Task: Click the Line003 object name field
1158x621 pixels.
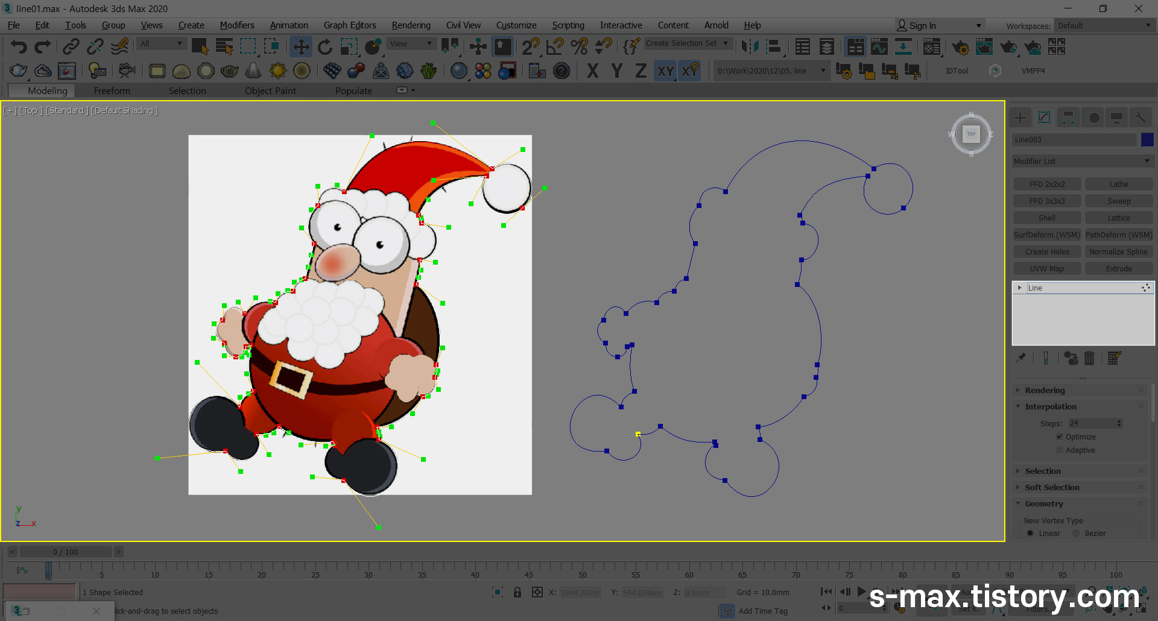Action: [x=1074, y=140]
